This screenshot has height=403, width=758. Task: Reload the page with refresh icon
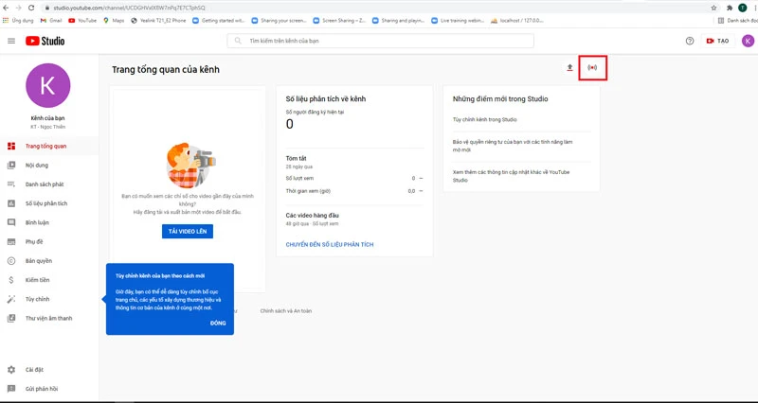[x=31, y=8]
